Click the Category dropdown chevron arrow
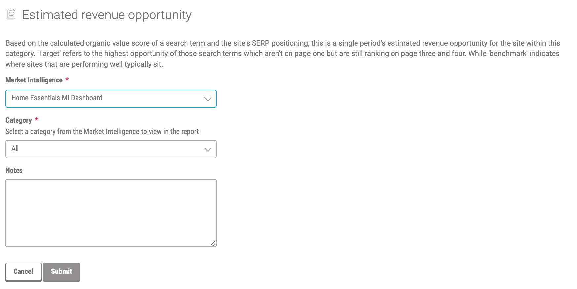577x289 pixels. coord(208,150)
